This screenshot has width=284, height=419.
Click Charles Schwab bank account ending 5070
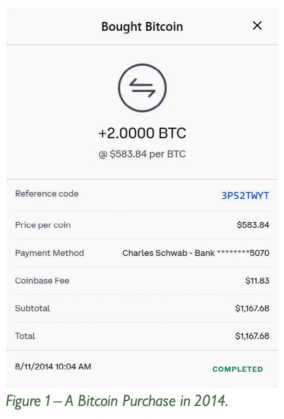196,253
